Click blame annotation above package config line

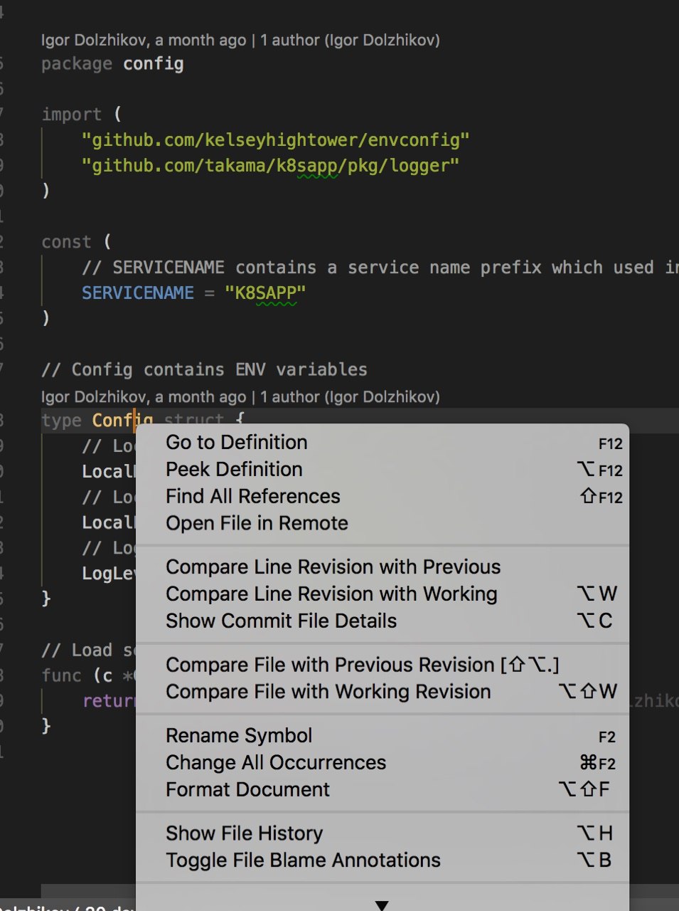click(x=240, y=41)
